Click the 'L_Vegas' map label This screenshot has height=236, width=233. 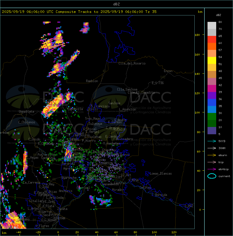pos(32,158)
